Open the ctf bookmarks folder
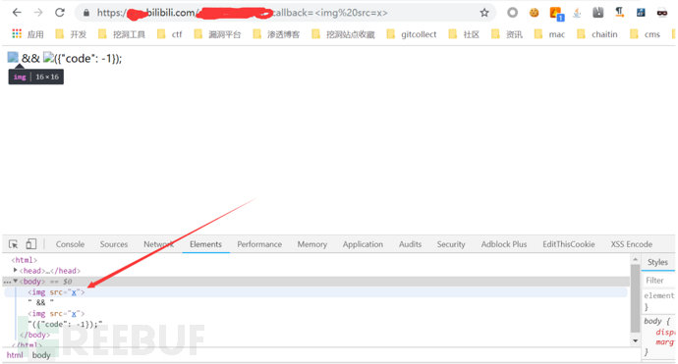The image size is (678, 364). click(x=170, y=34)
